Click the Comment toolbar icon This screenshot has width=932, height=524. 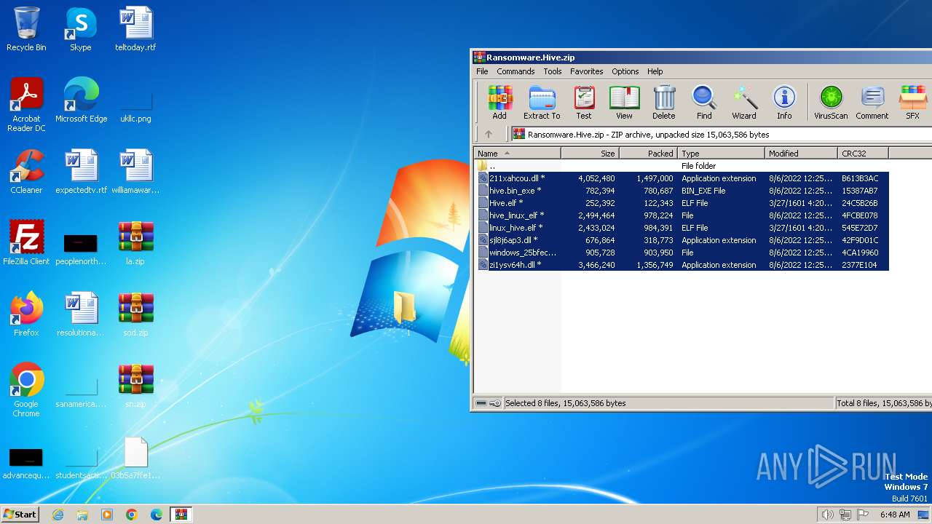pyautogui.click(x=872, y=102)
